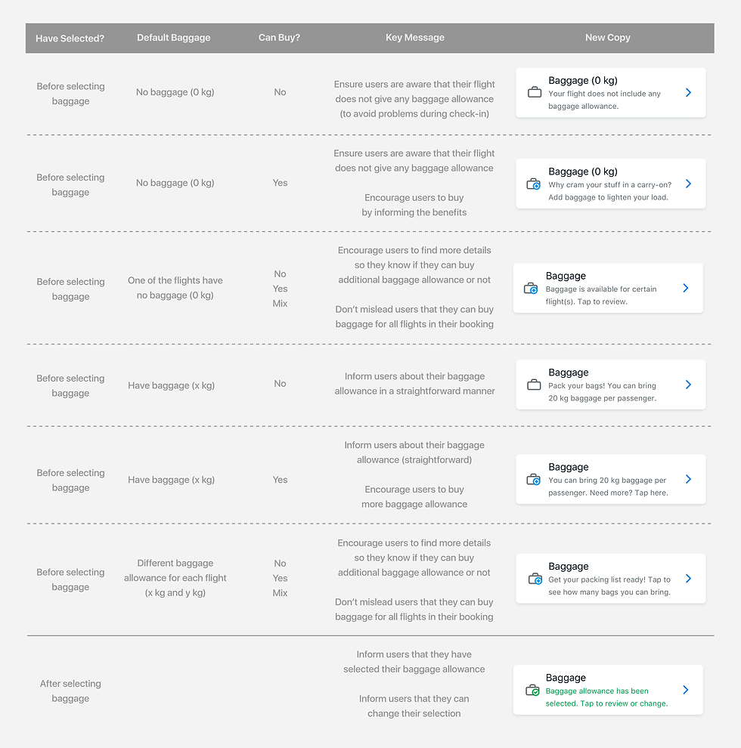Open chevron on 'does not include any baggage' card
Screen dimensions: 741x748
coord(688,92)
